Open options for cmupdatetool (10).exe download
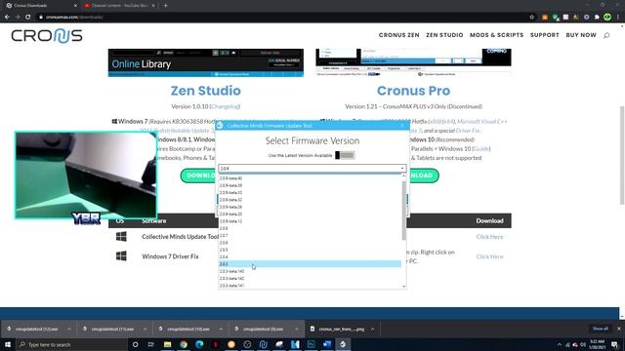 click(221, 330)
